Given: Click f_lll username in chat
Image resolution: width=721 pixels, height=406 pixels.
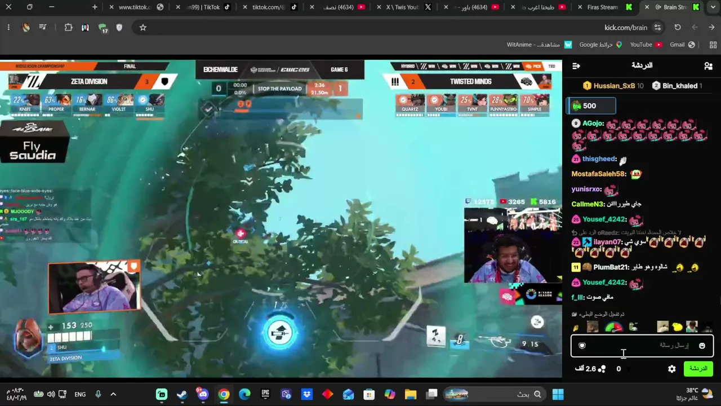Looking at the screenshot, I should tap(577, 297).
